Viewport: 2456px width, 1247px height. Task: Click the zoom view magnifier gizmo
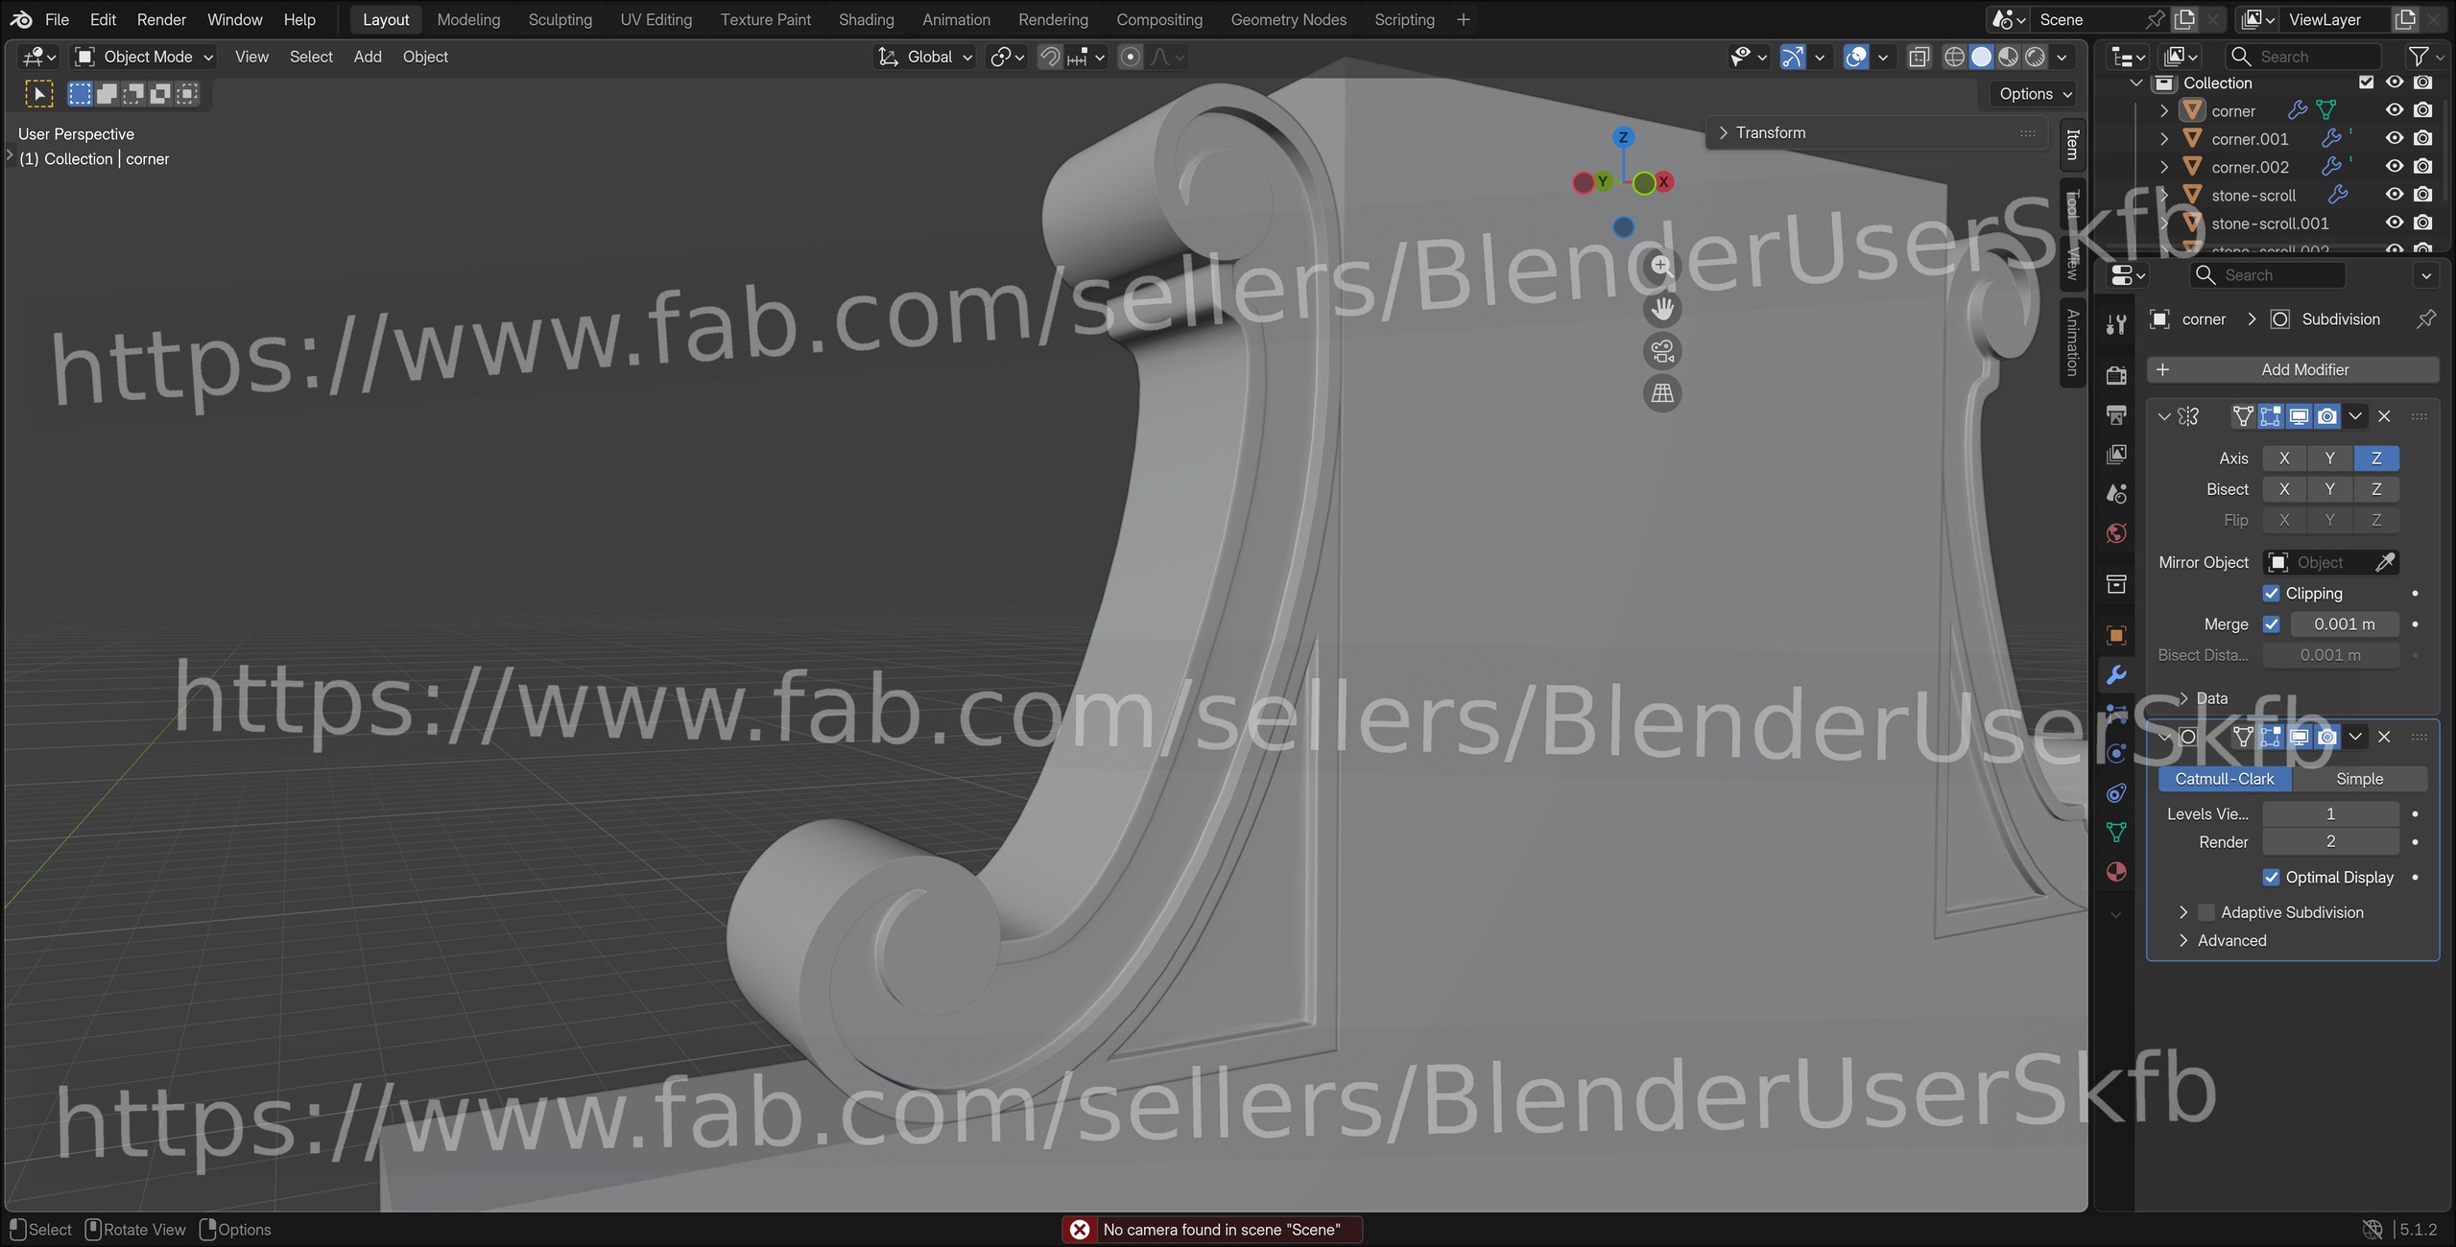pyautogui.click(x=1661, y=266)
